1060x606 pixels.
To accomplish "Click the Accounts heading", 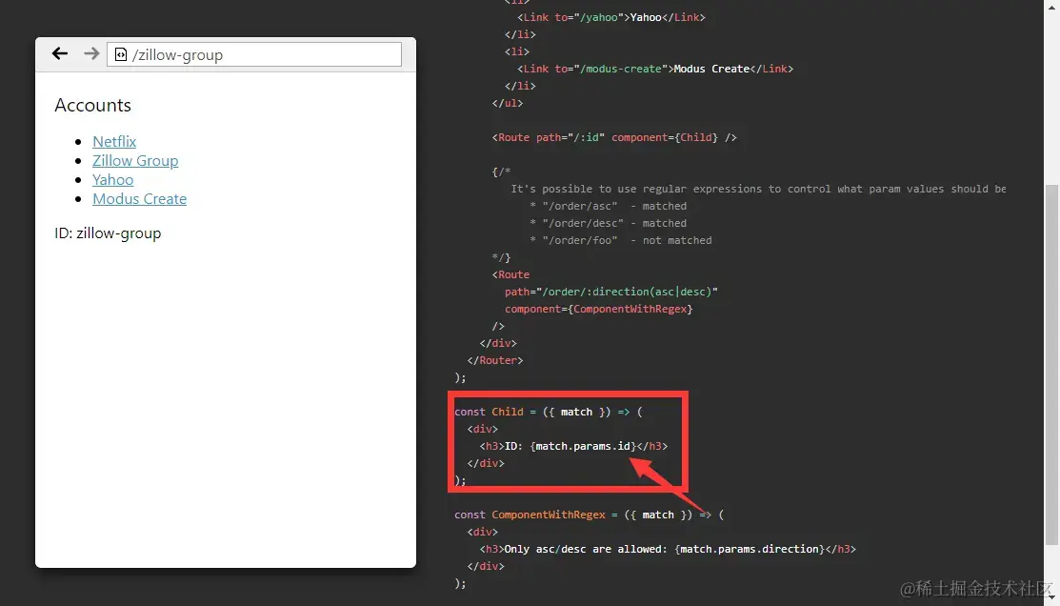I will pyautogui.click(x=92, y=105).
